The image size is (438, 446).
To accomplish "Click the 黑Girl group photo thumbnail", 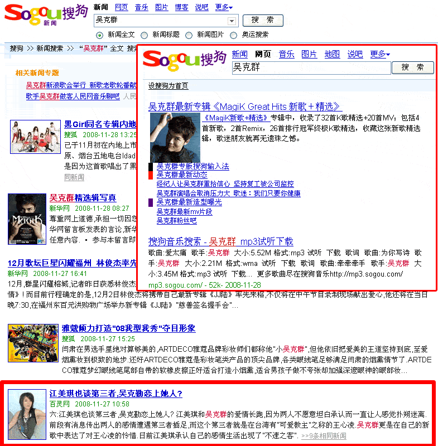I will (x=35, y=137).
